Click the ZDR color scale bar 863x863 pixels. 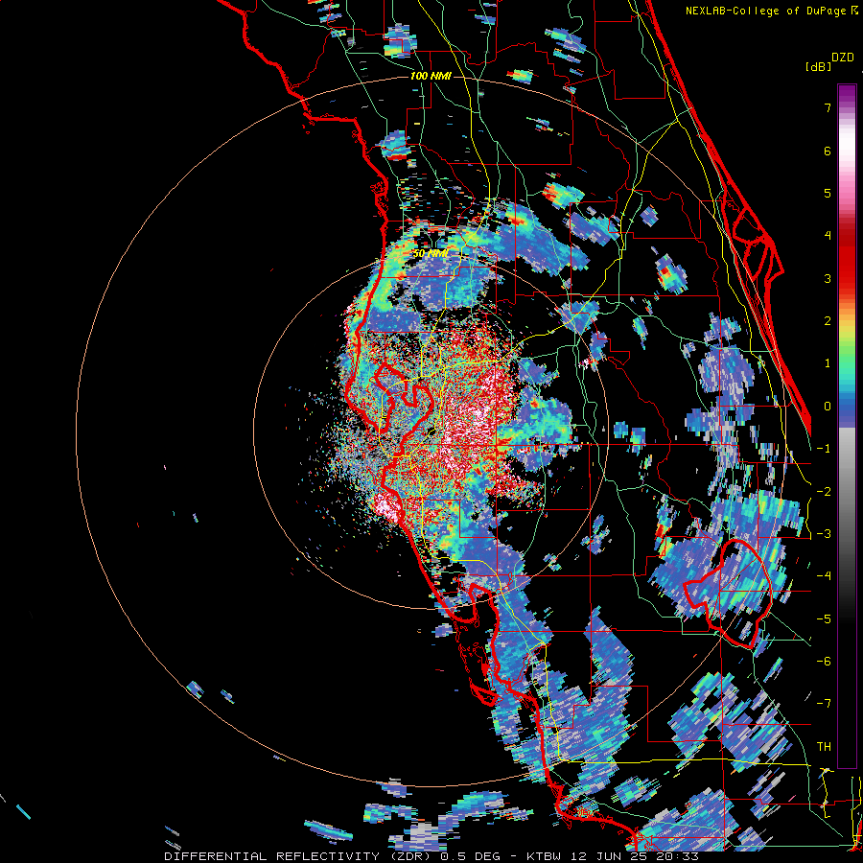(x=847, y=426)
